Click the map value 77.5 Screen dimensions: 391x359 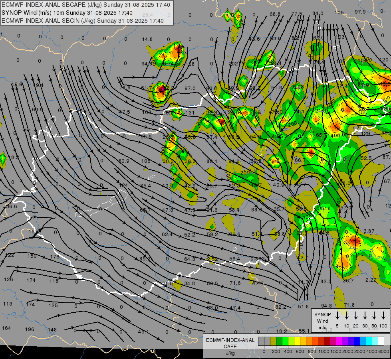pos(297,14)
